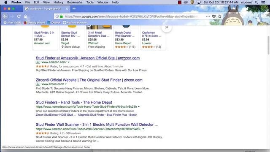This screenshot has width=270, height=152.
Task: Open the Bookmarks menu
Action: click(75, 3)
